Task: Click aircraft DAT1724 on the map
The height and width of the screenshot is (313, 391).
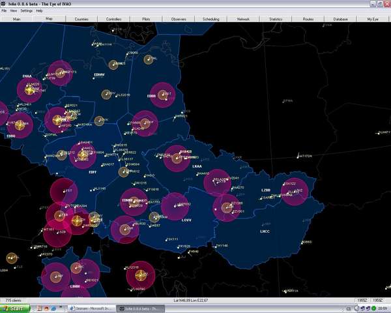Action: point(305,156)
